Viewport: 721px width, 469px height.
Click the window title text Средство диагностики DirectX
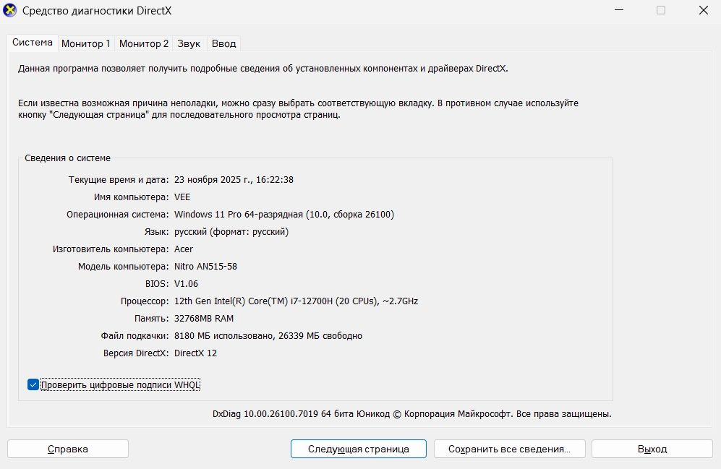pyautogui.click(x=97, y=11)
